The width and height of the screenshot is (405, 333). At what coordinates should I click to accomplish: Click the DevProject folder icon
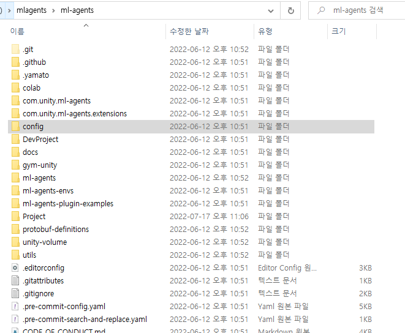tap(15, 140)
